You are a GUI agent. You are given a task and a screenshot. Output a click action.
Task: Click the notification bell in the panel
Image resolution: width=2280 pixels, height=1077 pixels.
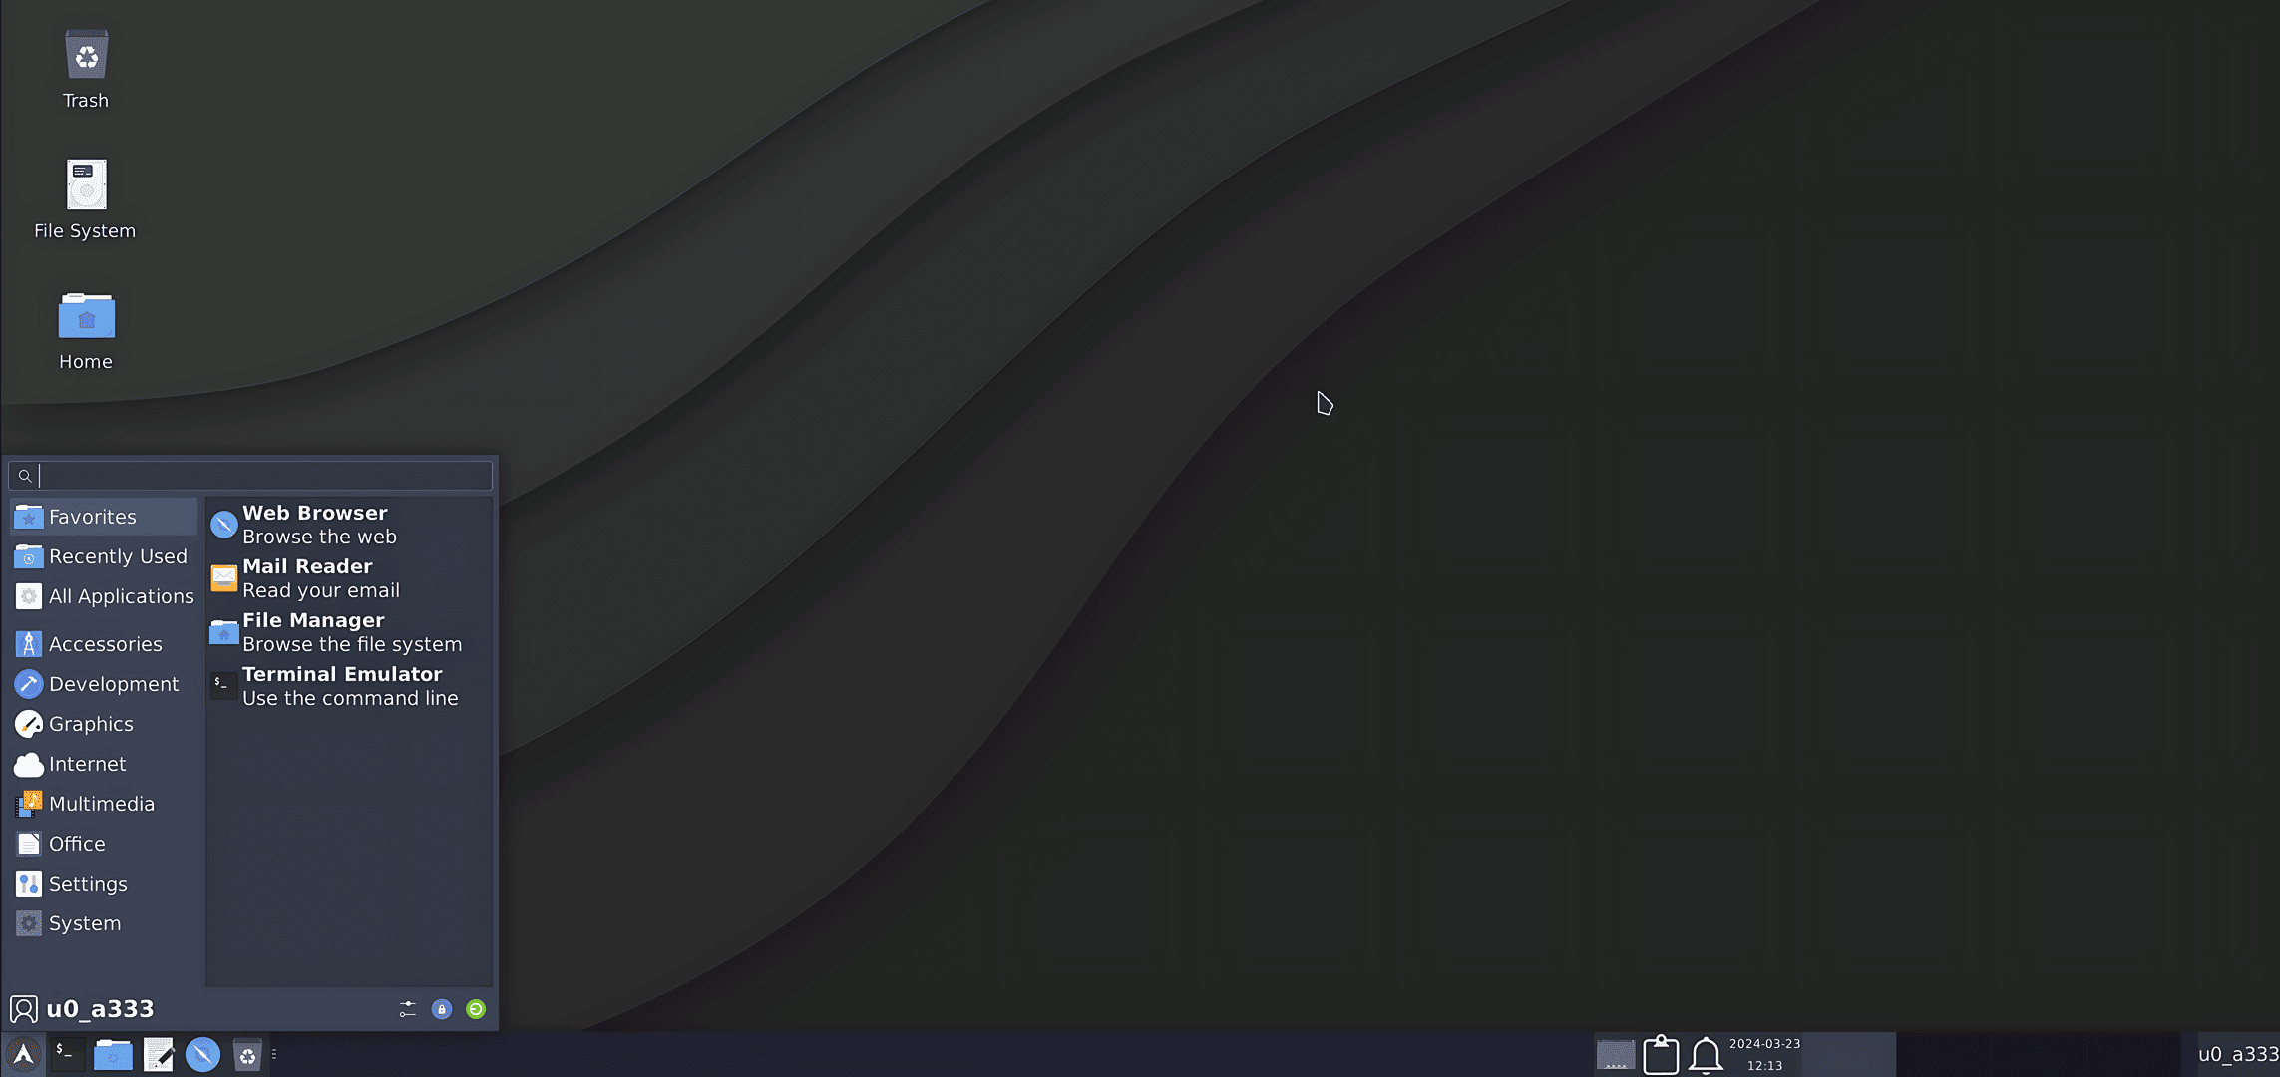1706,1054
